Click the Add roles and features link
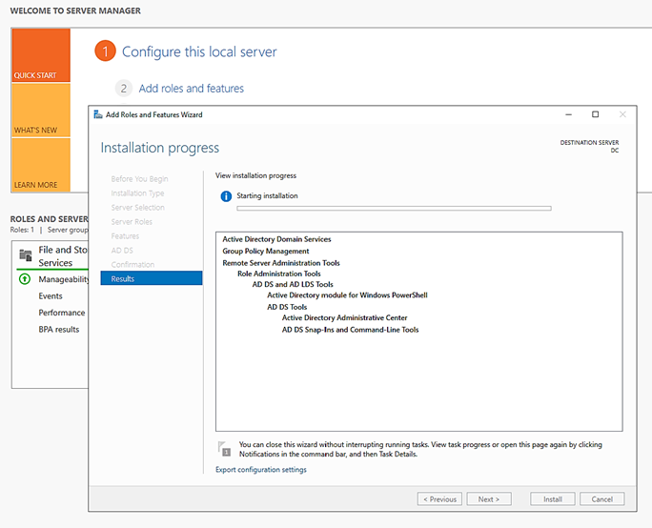 pyautogui.click(x=192, y=89)
